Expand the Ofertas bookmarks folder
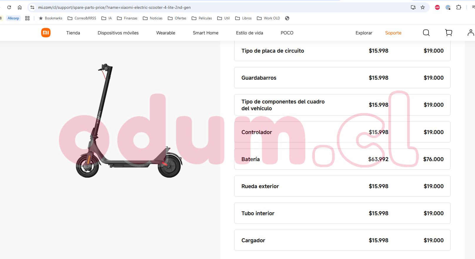Image resolution: width=475 pixels, height=259 pixels. [x=177, y=18]
